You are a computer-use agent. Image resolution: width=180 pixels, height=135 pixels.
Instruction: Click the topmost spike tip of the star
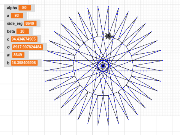(x=108, y=6)
